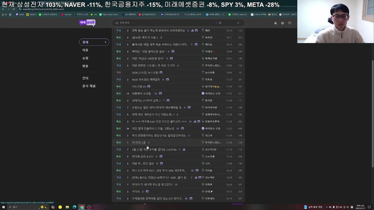
Task: Click the browser forward arrow
Action: point(8,9)
